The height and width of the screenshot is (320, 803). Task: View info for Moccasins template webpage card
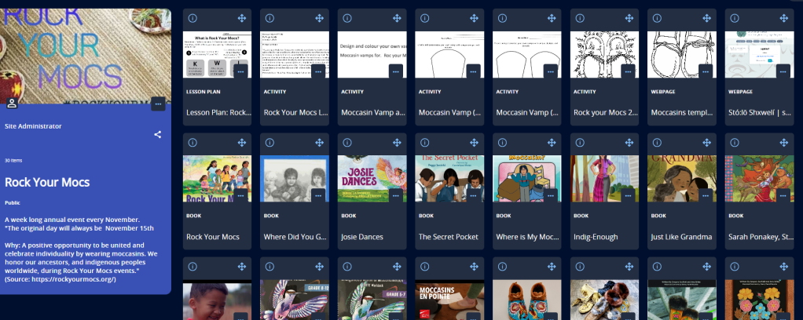click(658, 18)
